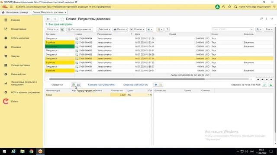Navigate back with the left arrow
Viewport: 277px width, 155px height.
pyautogui.click(x=48, y=19)
